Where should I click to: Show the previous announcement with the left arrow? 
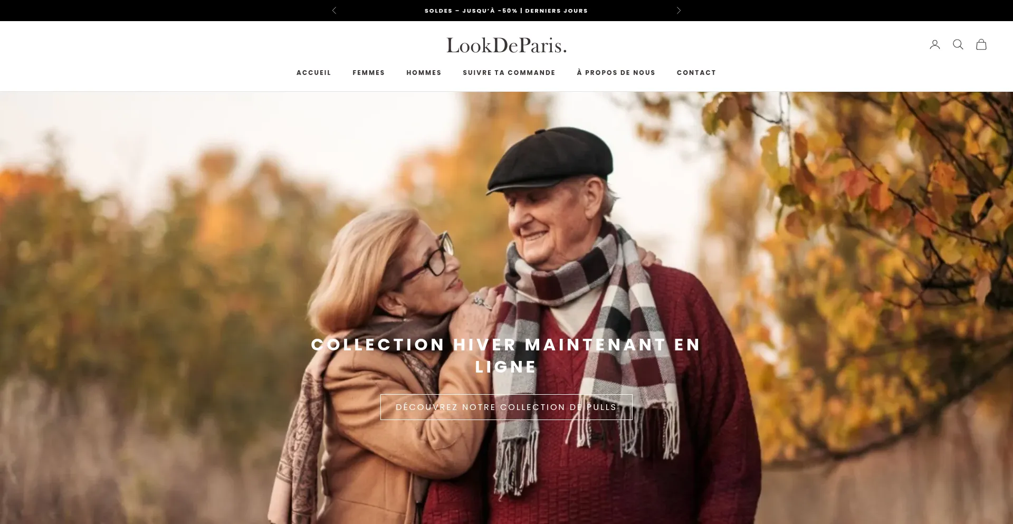[x=334, y=11]
